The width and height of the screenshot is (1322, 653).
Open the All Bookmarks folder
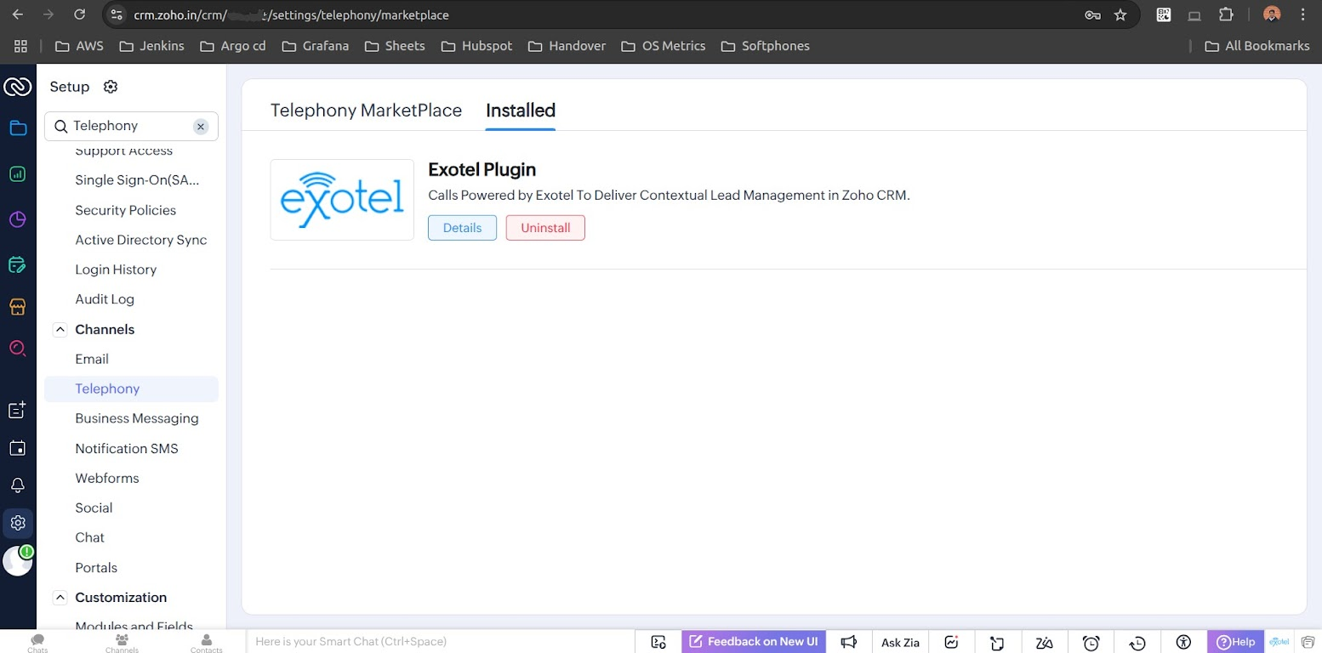tap(1257, 46)
